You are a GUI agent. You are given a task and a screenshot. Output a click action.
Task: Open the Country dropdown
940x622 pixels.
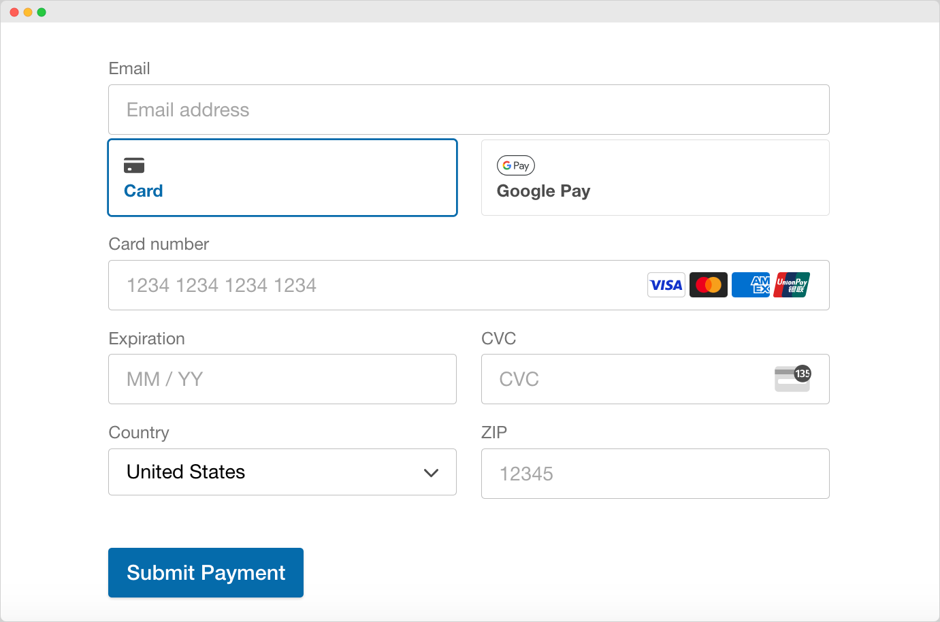[x=282, y=472]
